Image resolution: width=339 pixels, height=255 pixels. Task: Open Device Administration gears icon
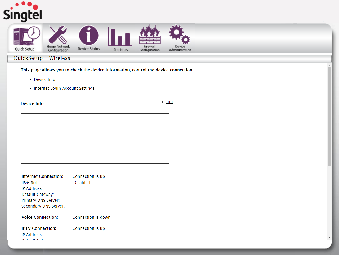(180, 38)
